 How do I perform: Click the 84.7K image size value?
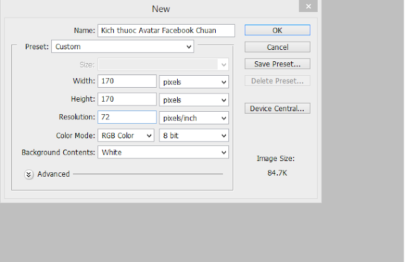[x=277, y=172]
